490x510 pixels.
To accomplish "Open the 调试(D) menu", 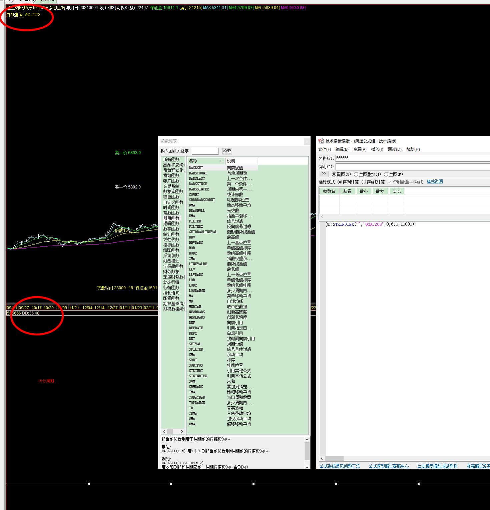I will (395, 149).
